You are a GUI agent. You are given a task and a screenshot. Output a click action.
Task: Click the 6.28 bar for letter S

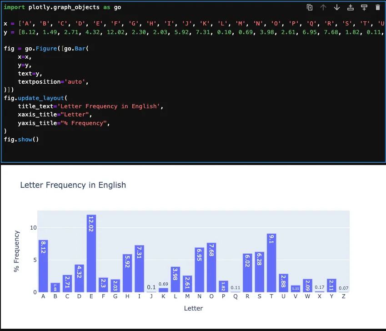point(260,273)
